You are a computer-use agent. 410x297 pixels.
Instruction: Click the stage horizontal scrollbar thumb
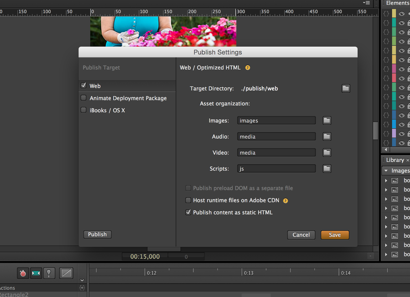click(x=164, y=249)
